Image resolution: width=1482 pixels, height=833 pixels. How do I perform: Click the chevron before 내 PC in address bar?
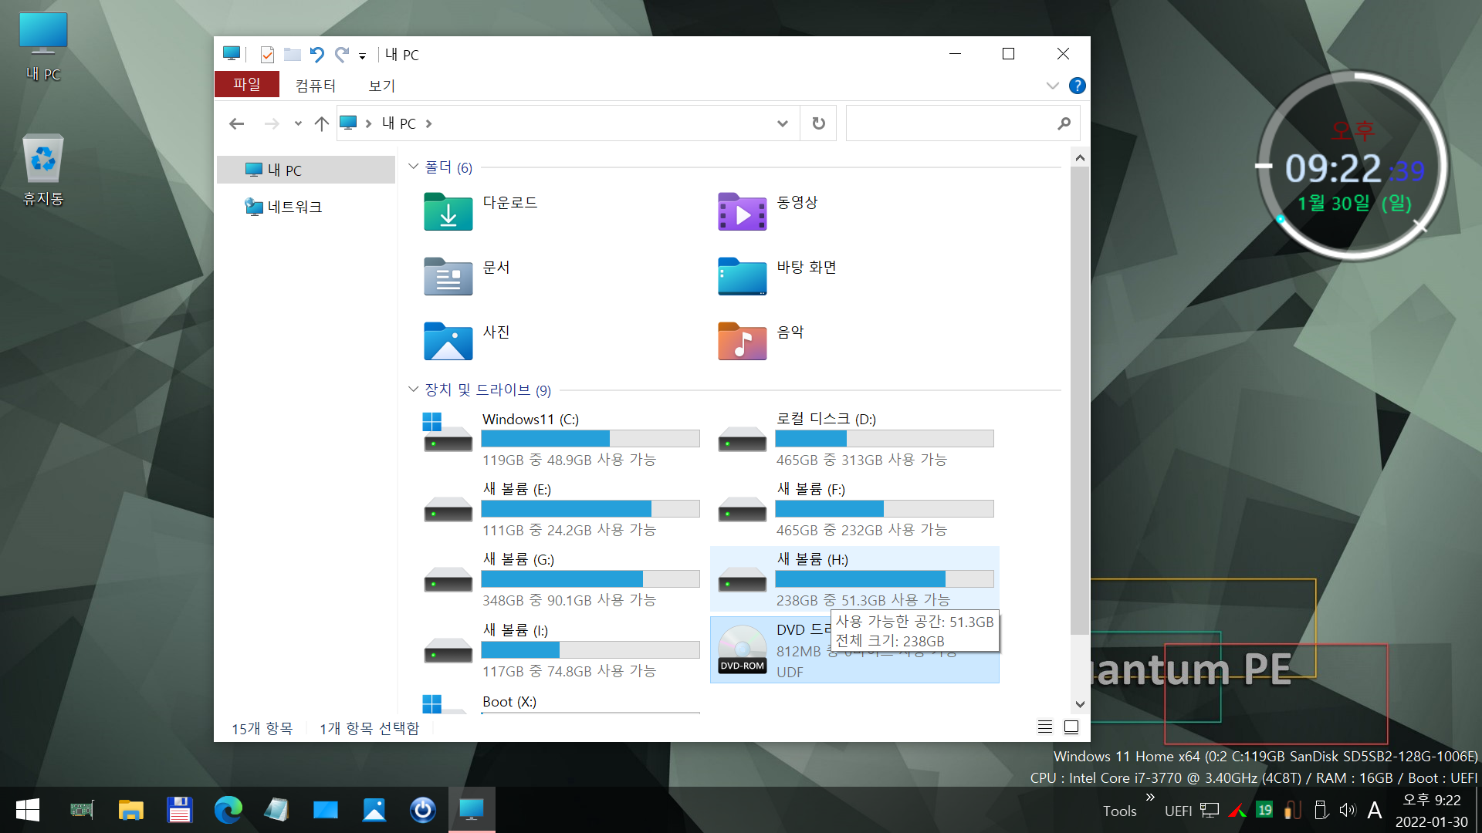coord(368,123)
